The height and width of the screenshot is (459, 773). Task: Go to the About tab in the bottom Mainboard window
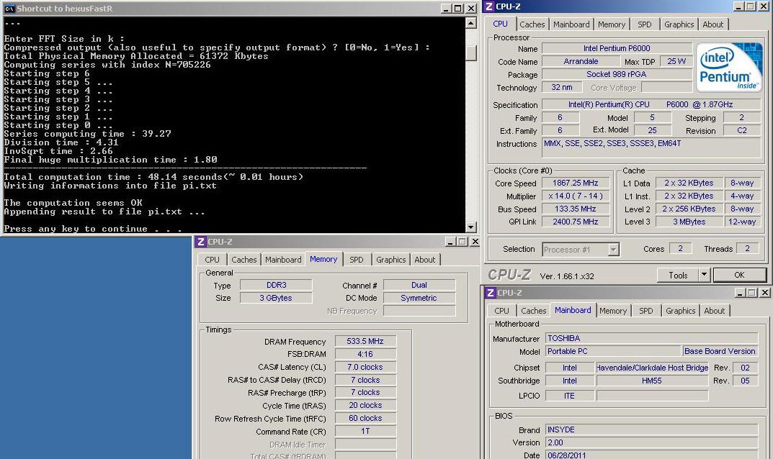coord(715,311)
